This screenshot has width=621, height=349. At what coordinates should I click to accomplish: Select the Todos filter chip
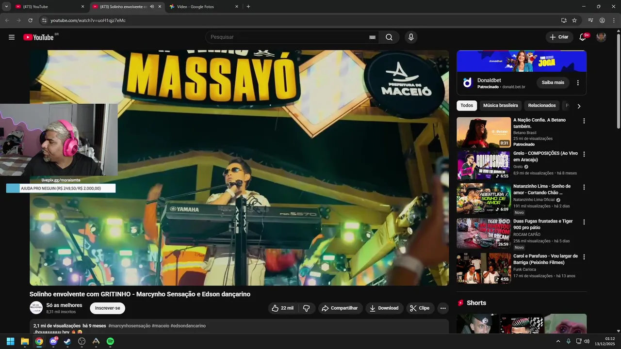pyautogui.click(x=467, y=106)
